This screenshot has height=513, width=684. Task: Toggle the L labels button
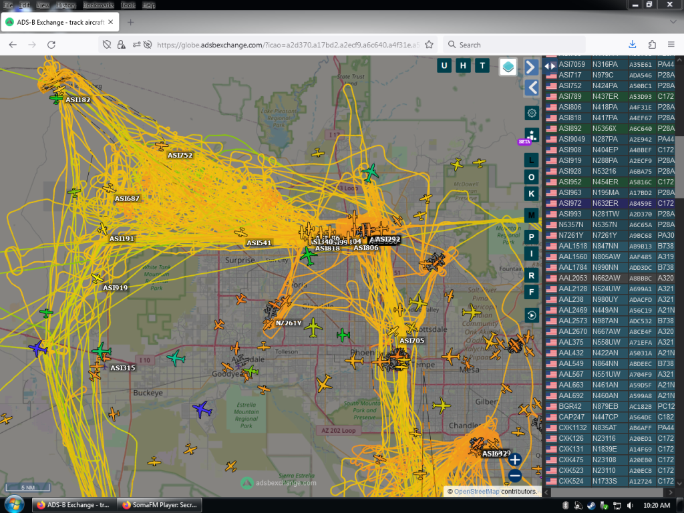coord(531,160)
